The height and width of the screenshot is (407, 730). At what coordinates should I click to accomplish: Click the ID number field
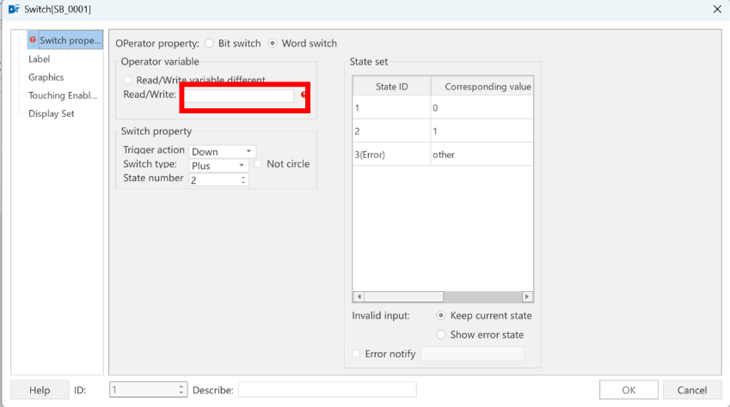144,390
